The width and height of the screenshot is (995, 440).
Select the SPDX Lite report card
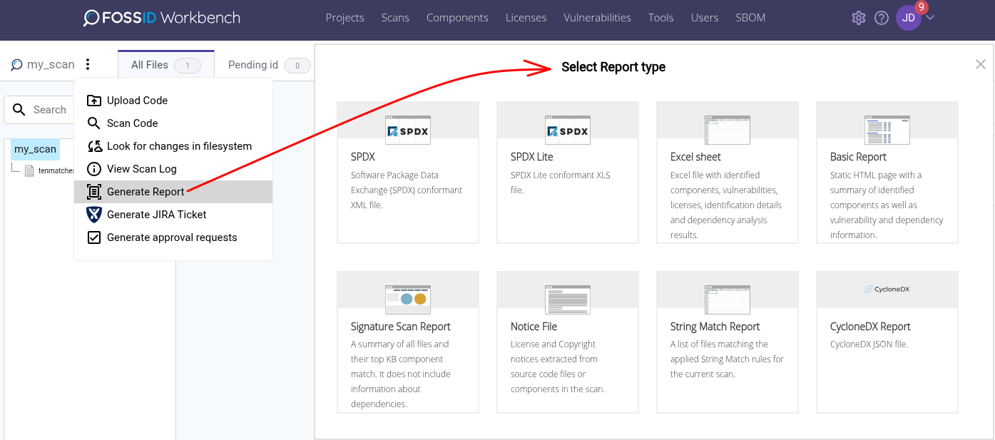pyautogui.click(x=568, y=172)
